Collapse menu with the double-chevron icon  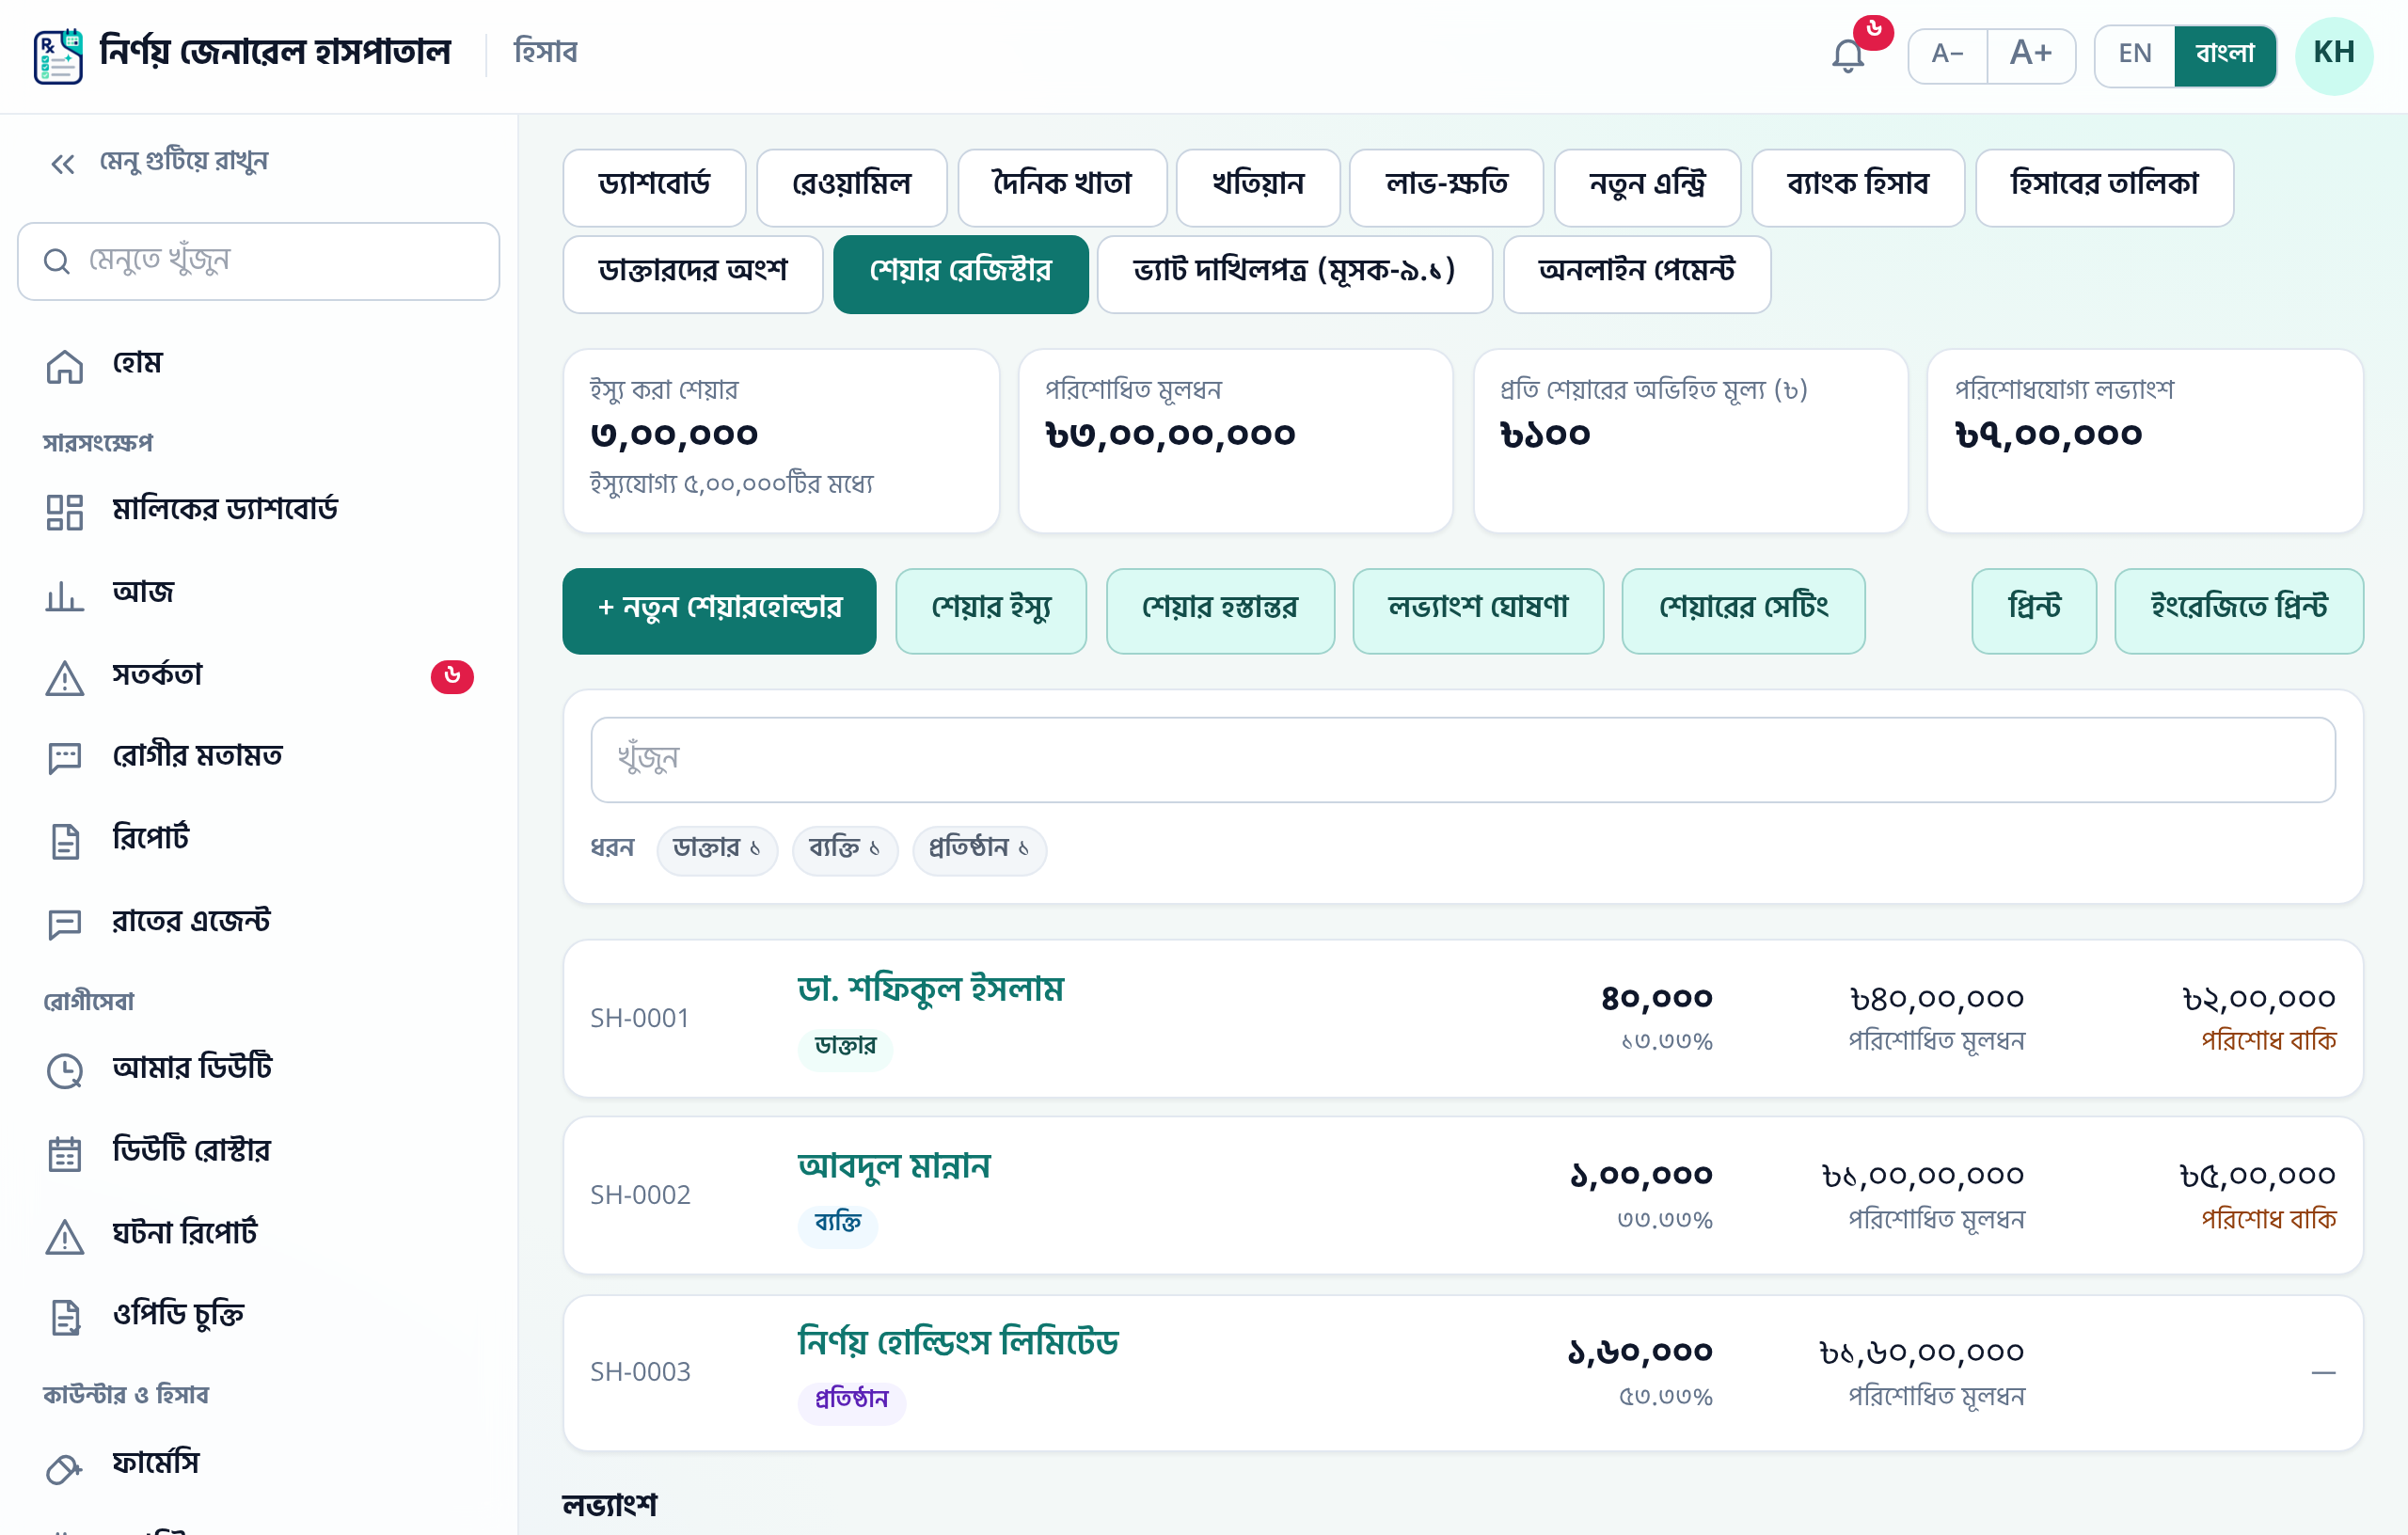[63, 163]
